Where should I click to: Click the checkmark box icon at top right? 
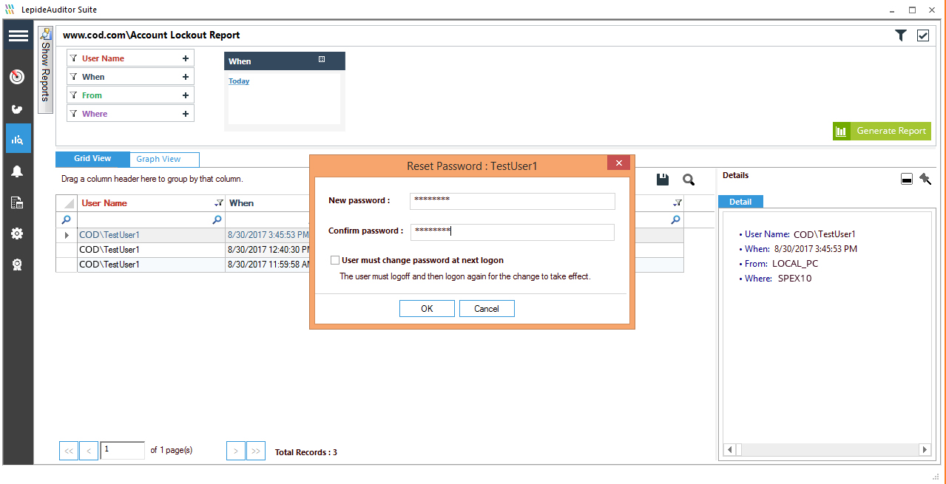pos(922,35)
